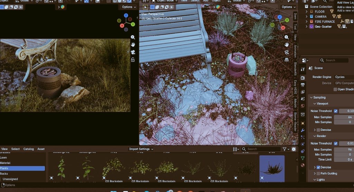Screen dimensions: 354x192
Task: Toggle camera view icon in left viewport
Action: pos(133,52)
